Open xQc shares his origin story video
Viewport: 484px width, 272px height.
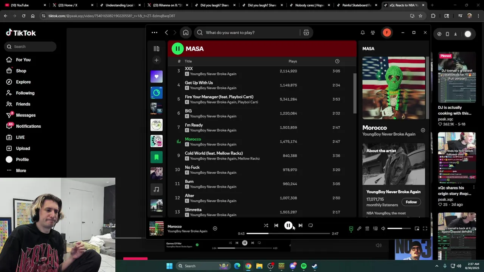tap(457, 158)
